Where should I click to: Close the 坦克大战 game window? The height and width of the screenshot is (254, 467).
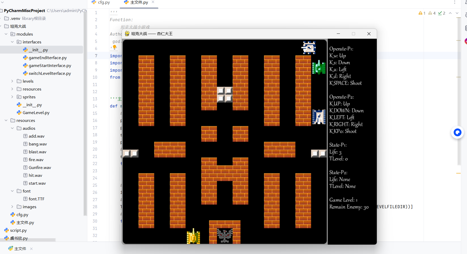(369, 33)
